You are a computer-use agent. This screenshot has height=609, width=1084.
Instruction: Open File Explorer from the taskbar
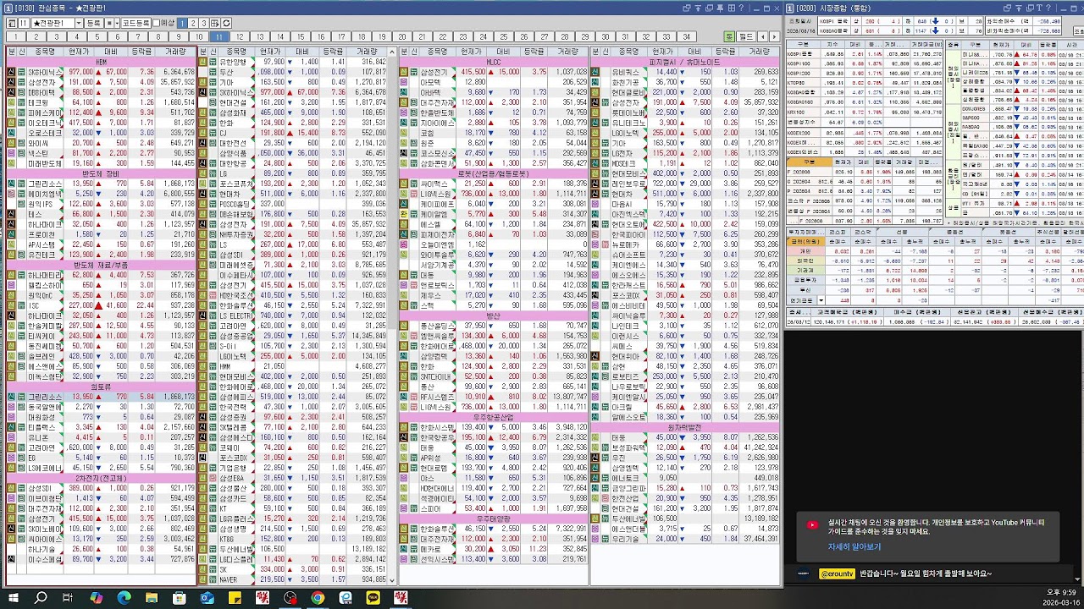pyautogui.click(x=152, y=598)
